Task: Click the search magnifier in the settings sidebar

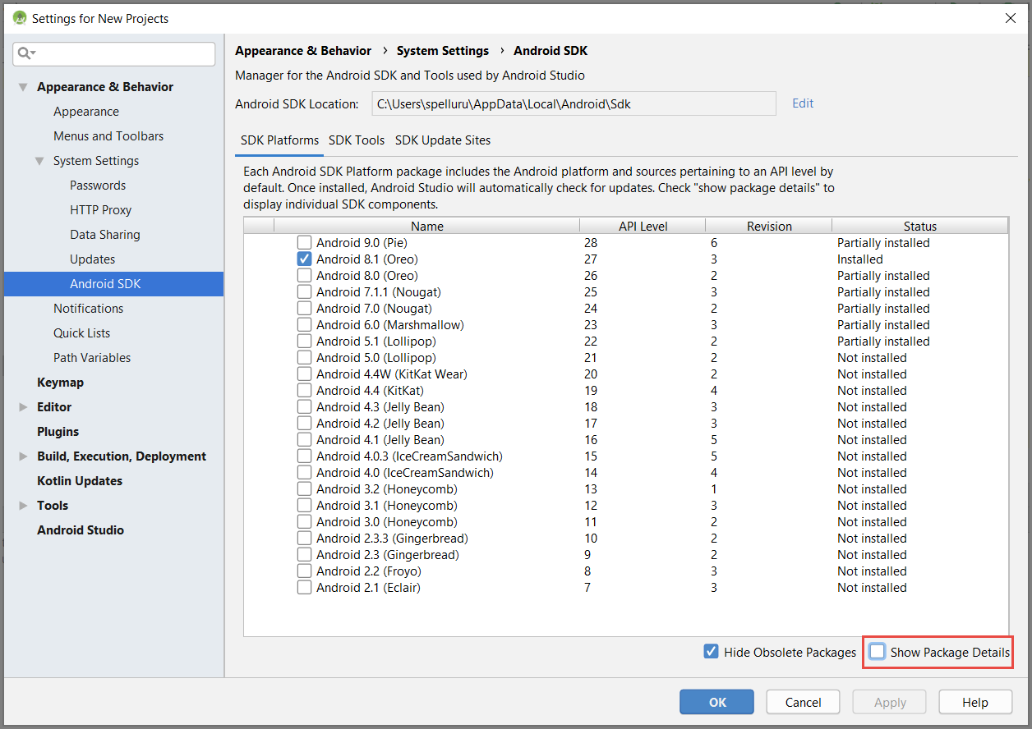Action: pyautogui.click(x=25, y=53)
